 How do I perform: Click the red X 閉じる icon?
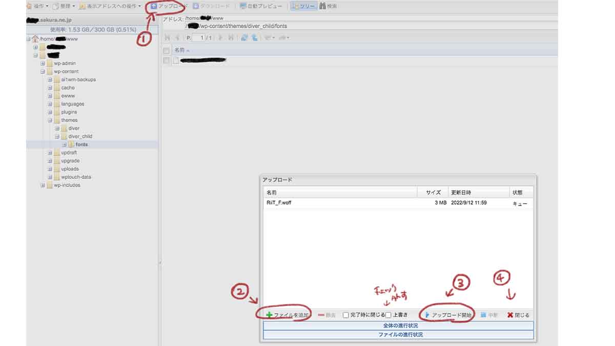510,315
